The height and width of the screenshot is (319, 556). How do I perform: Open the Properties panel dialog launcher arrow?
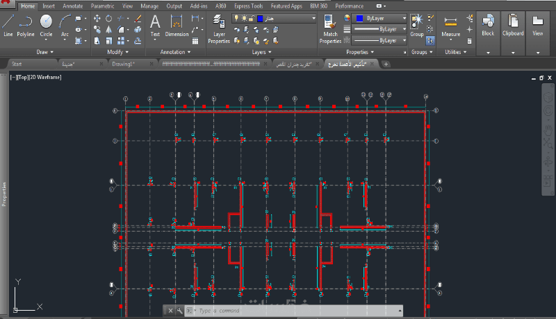click(x=404, y=52)
